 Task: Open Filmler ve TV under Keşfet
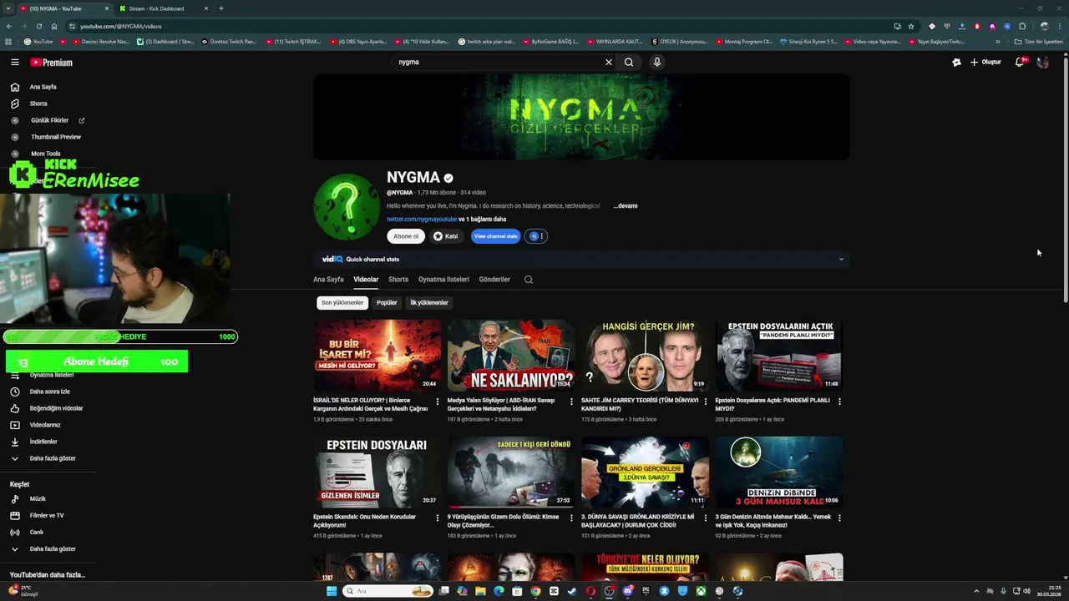tap(48, 516)
